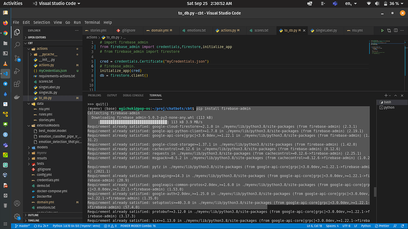Screen dimensions: 408x229
Task: Expand the models folder
Action: (42, 147)
